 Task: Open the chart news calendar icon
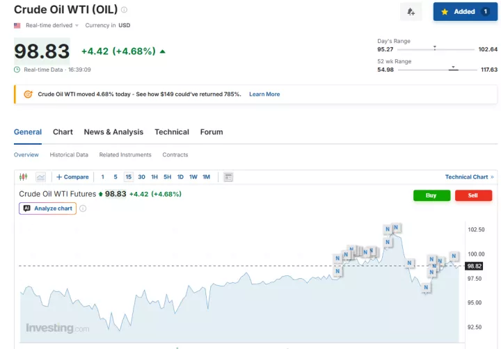click(228, 177)
